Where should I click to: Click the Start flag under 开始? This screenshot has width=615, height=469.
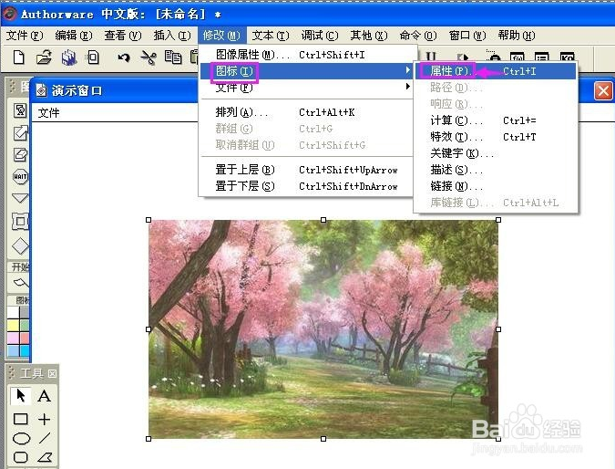[20, 282]
